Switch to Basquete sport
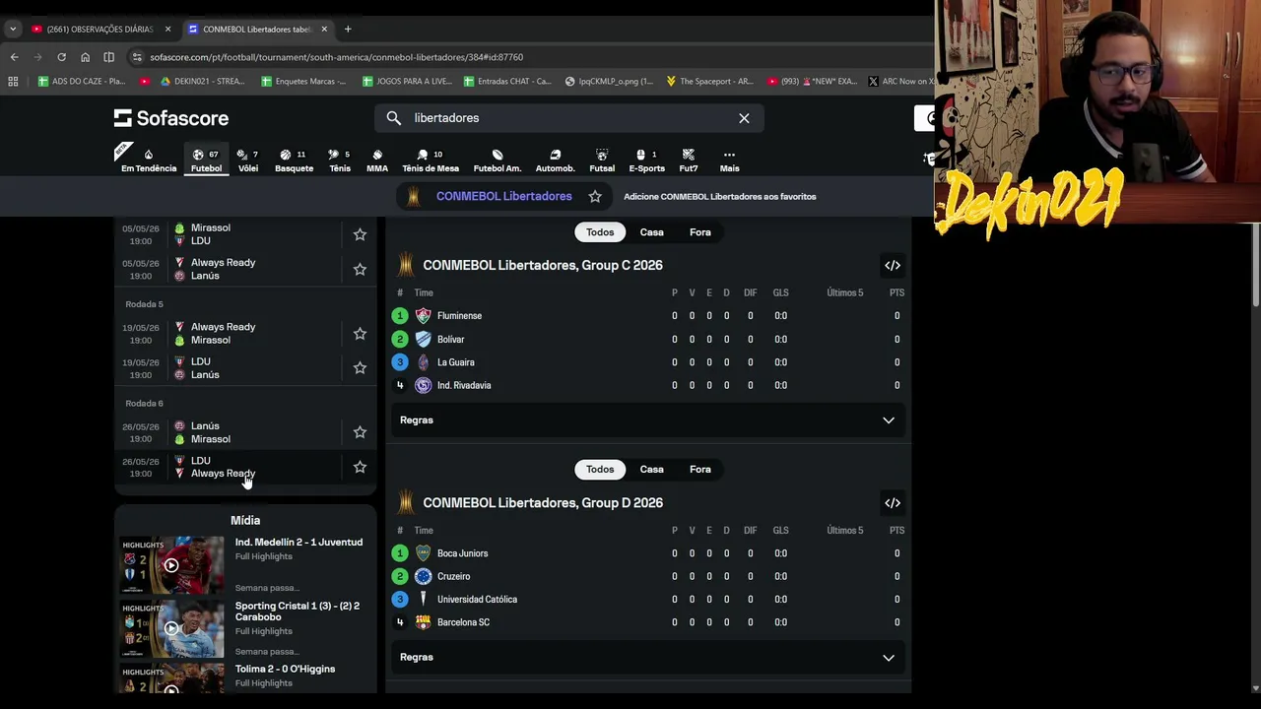Image resolution: width=1261 pixels, height=709 pixels. point(294,161)
